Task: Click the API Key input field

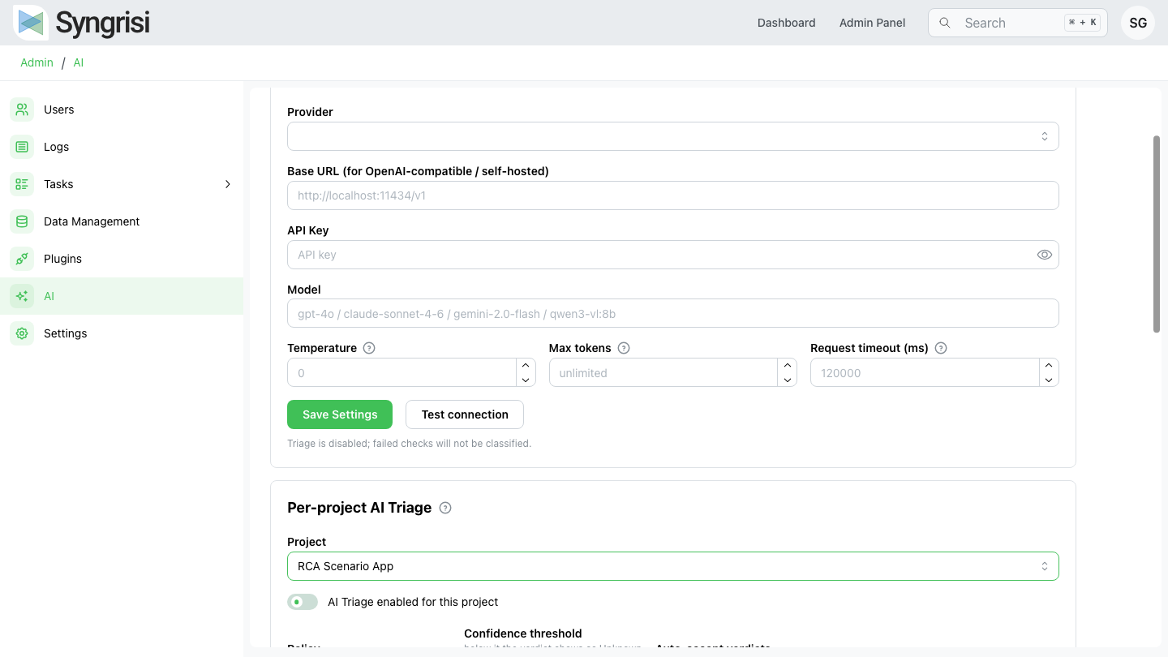Action: click(x=673, y=255)
